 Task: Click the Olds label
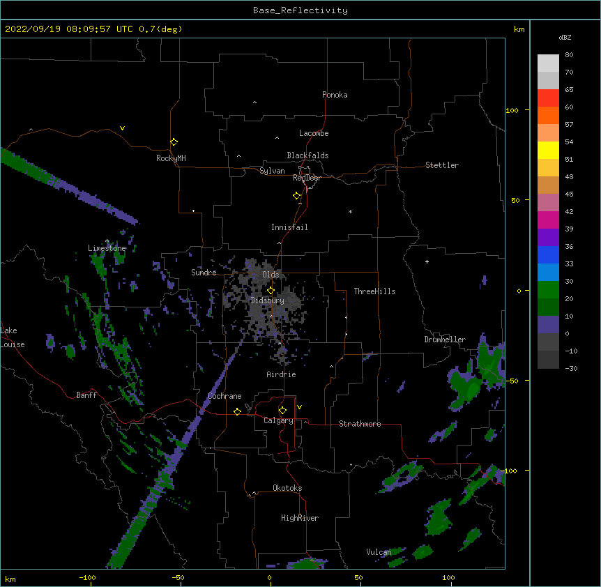[271, 275]
